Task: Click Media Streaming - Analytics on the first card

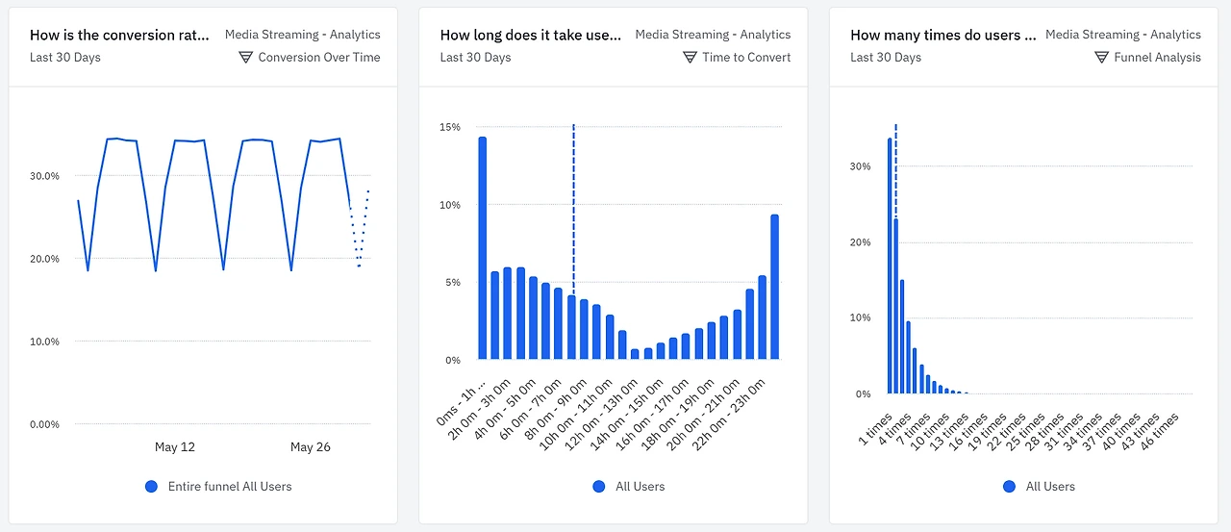Action: click(302, 35)
